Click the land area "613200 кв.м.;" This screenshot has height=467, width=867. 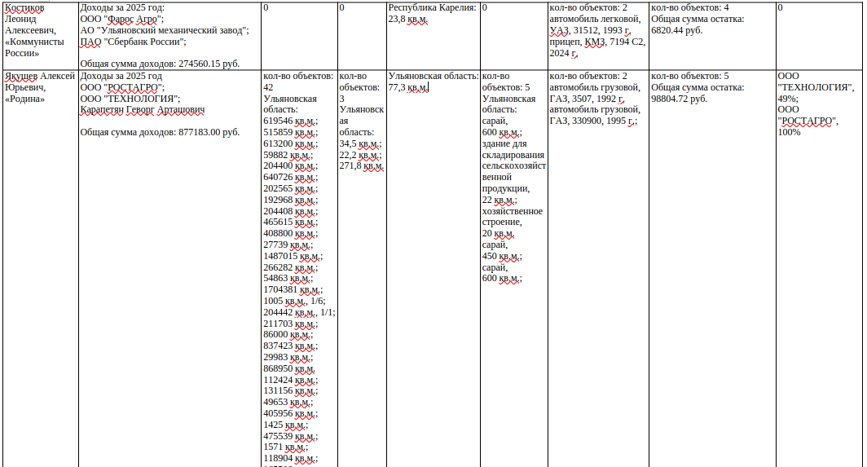(x=290, y=143)
